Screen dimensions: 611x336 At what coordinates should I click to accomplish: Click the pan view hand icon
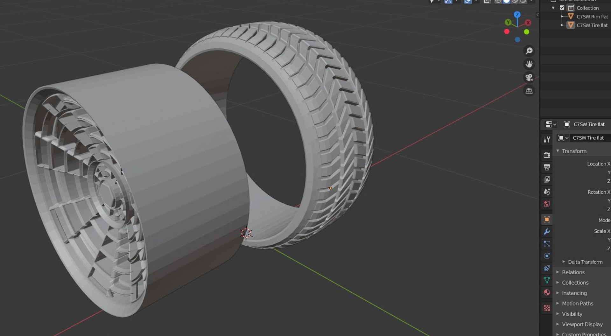[529, 64]
